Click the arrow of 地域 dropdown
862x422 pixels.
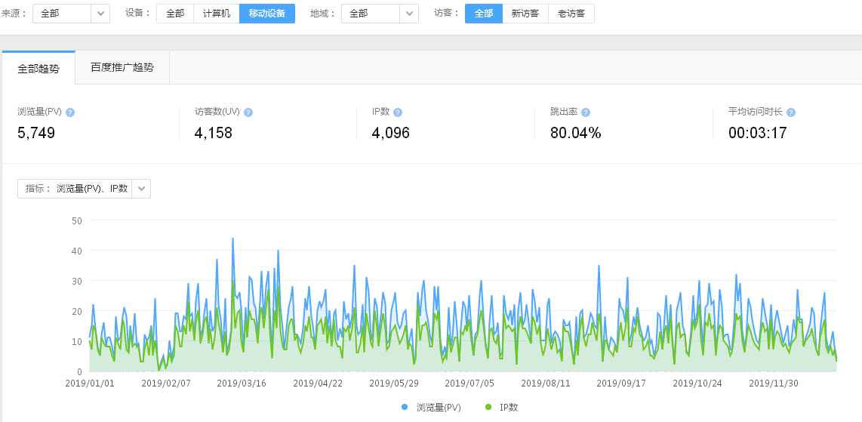click(410, 13)
